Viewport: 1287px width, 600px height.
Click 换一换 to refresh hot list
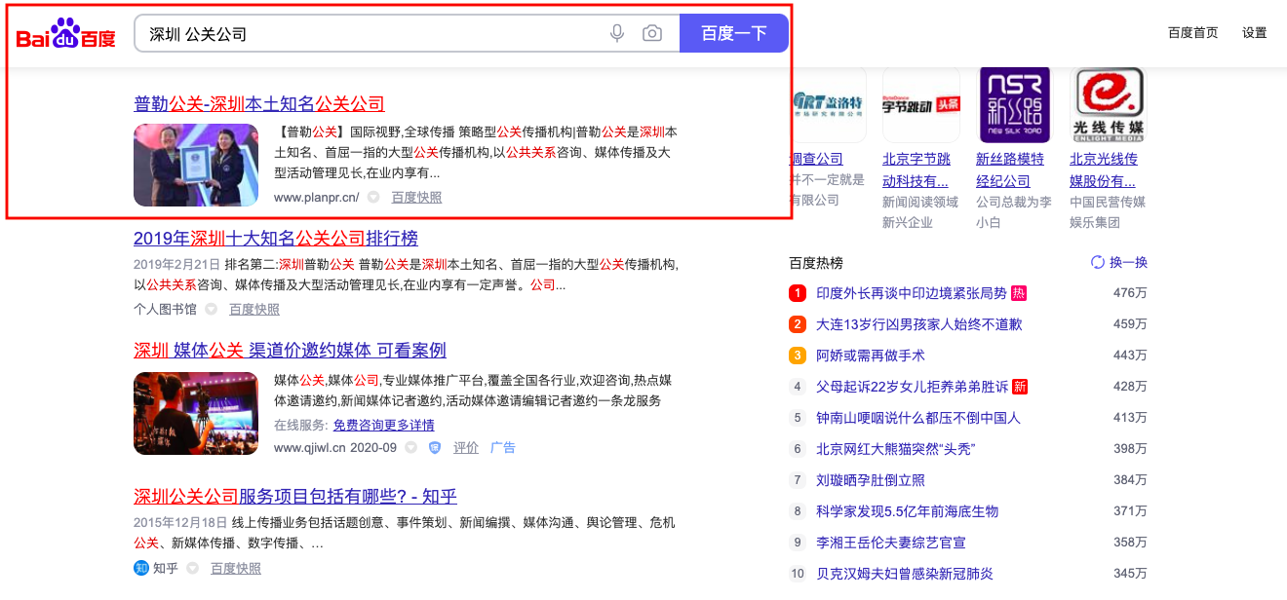tap(1128, 262)
